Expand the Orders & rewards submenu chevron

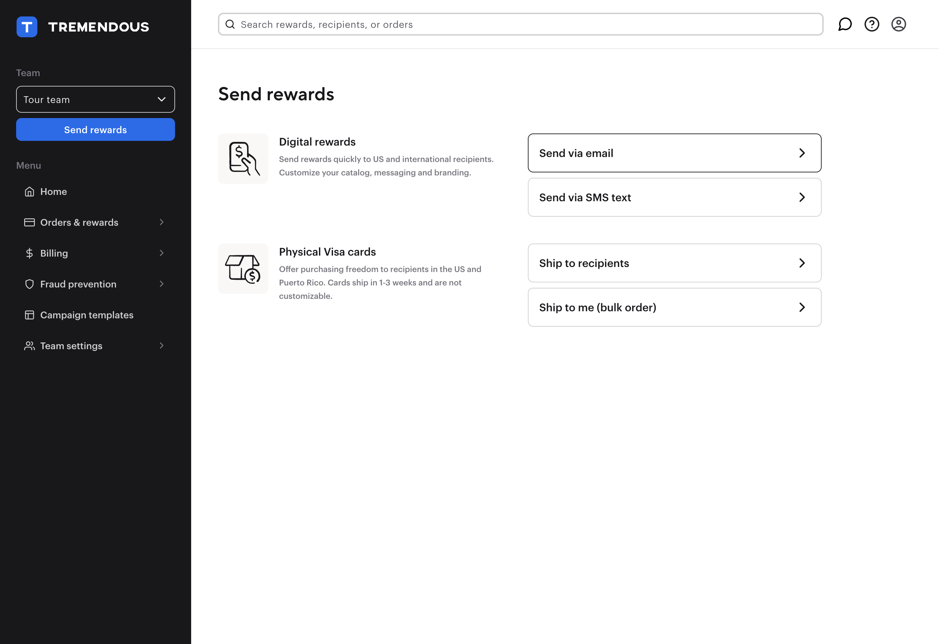tap(162, 222)
